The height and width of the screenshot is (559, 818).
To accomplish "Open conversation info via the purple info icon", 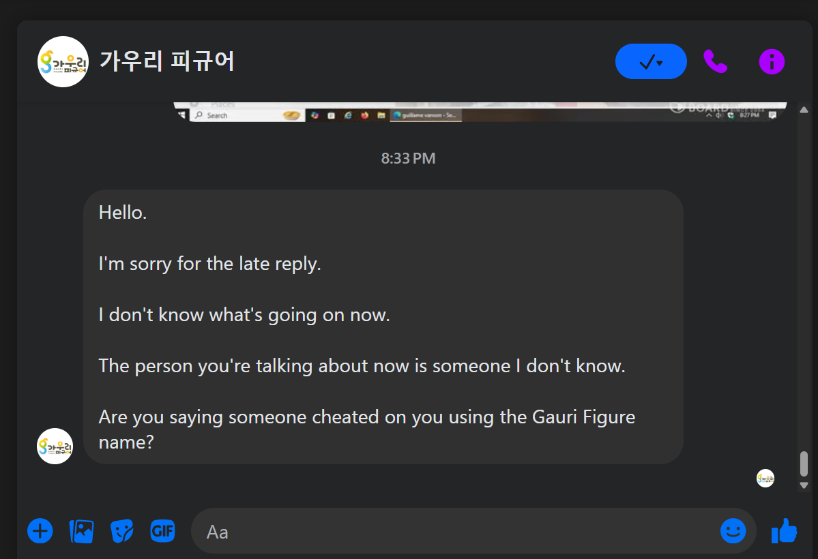I will [x=772, y=61].
